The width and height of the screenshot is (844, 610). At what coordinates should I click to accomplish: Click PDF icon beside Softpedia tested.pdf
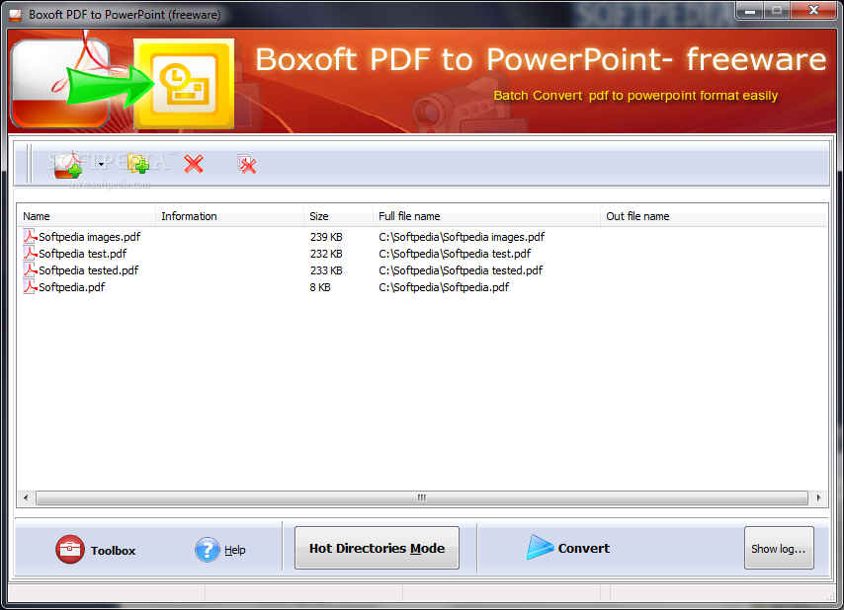pos(30,269)
